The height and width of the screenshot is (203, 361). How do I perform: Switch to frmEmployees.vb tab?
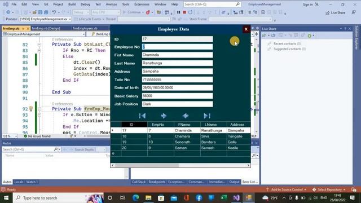85,28
